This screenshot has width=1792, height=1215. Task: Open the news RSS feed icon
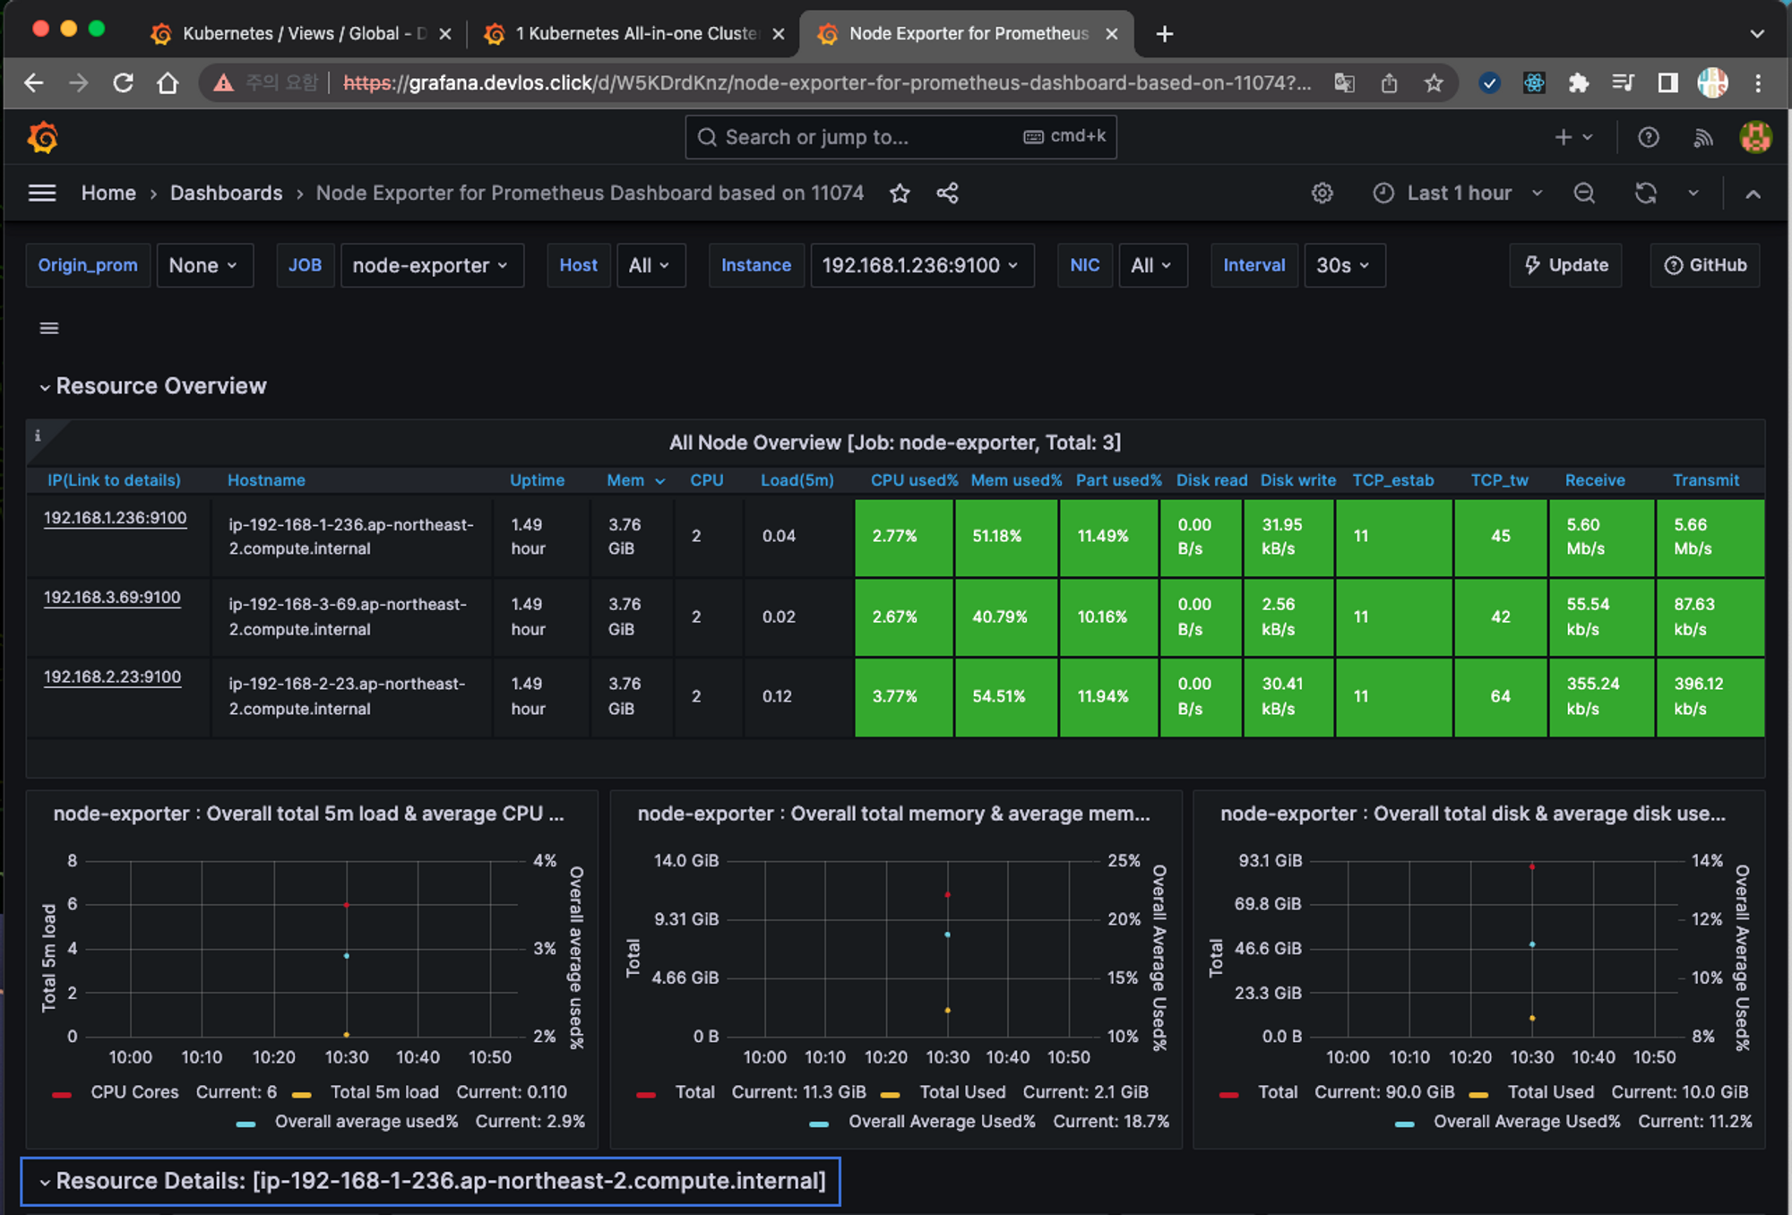point(1702,138)
